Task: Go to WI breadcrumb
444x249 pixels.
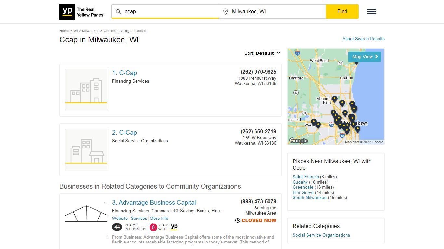Action: 75,31
